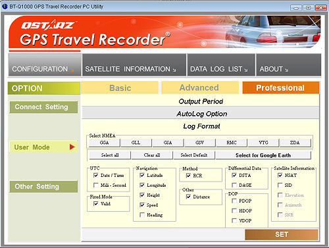Uncheck the Distance checkbox

[x=188, y=197]
